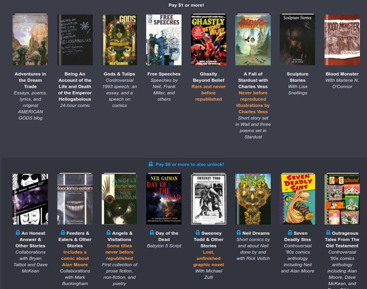Click lock icon beside Seven Deadly Sins

click(x=290, y=232)
